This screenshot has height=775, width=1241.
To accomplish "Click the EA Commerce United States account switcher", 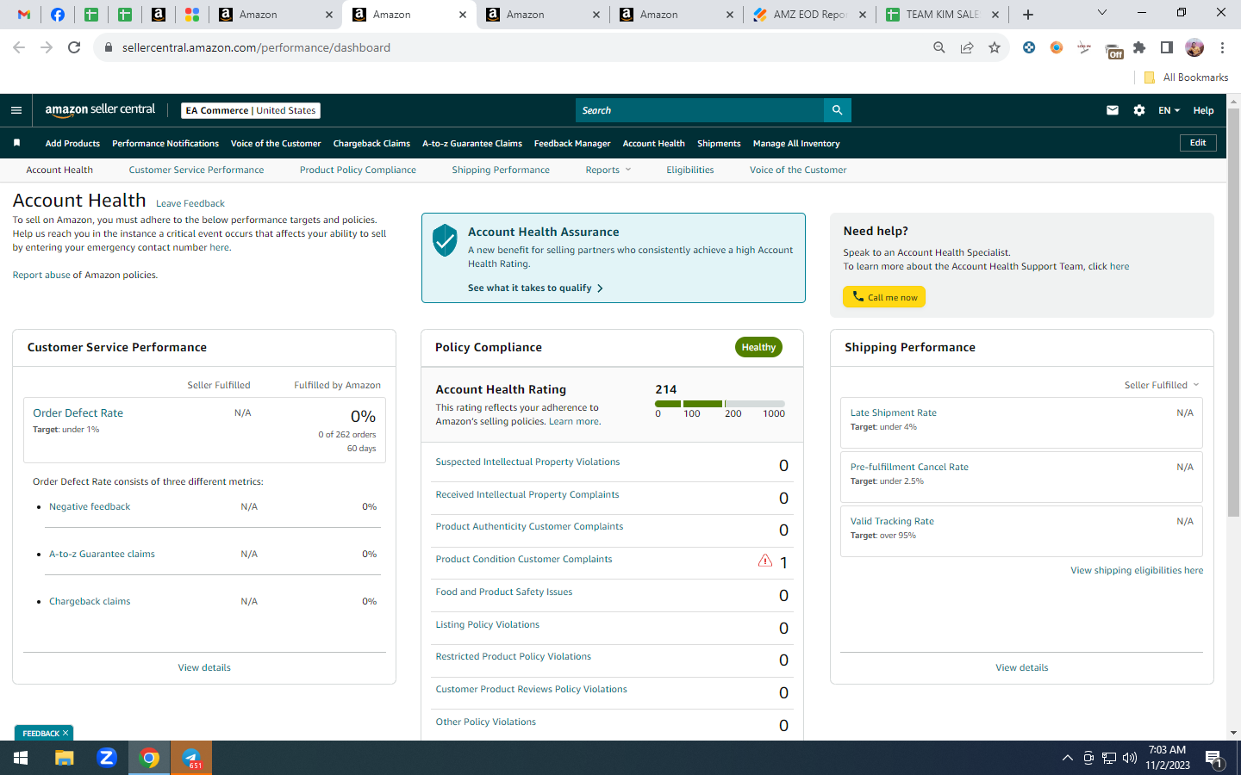I will (x=251, y=110).
